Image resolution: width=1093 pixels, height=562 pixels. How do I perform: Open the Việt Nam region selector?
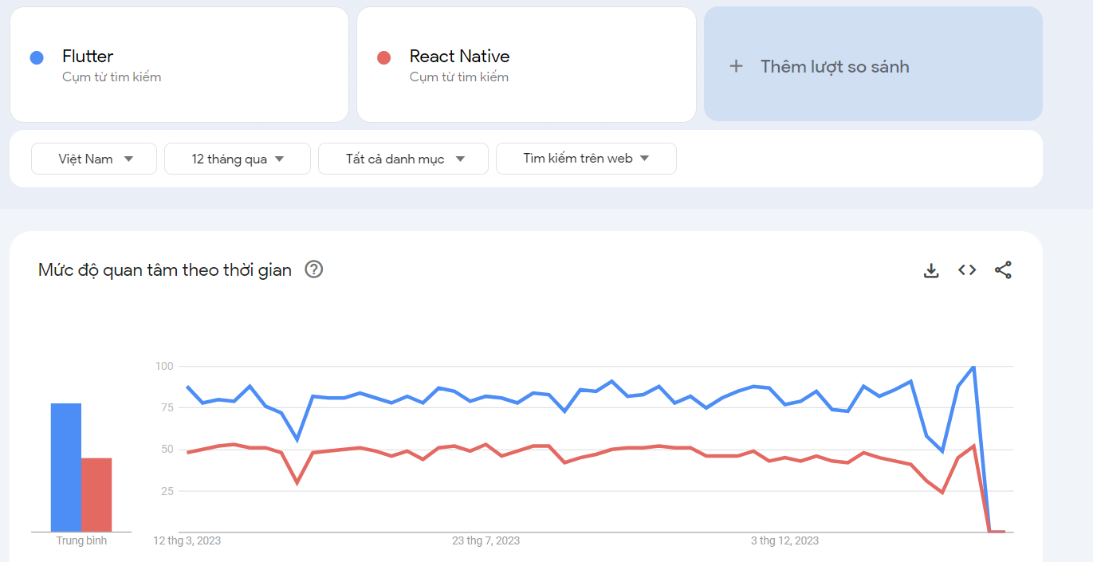pyautogui.click(x=93, y=159)
